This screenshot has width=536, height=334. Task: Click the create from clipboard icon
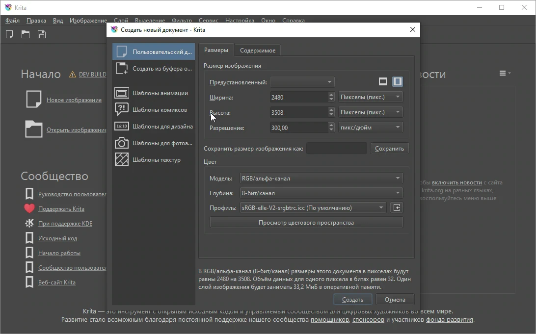click(x=122, y=68)
